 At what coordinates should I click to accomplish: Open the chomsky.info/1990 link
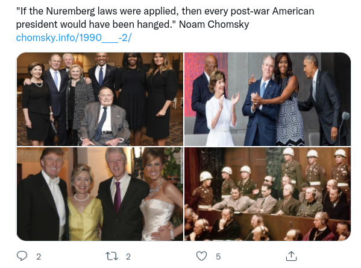[74, 37]
